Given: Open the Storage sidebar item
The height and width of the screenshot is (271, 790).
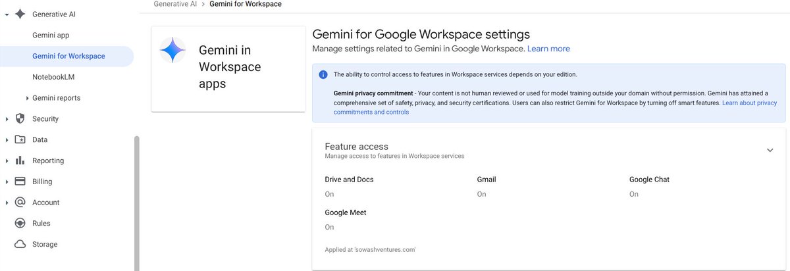Looking at the screenshot, I should 45,245.
